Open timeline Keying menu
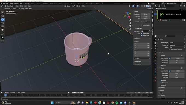This screenshot has height=105, width=186. coord(14,93)
